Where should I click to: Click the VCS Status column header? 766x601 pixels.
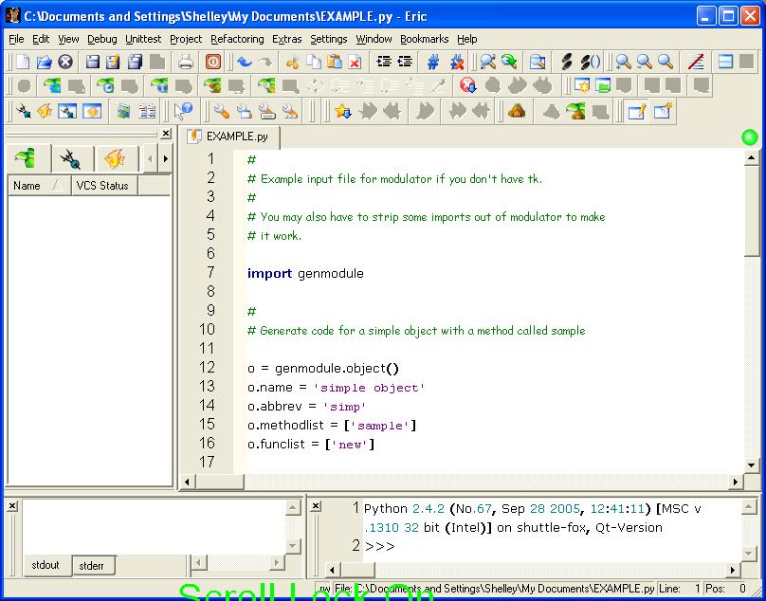click(104, 186)
